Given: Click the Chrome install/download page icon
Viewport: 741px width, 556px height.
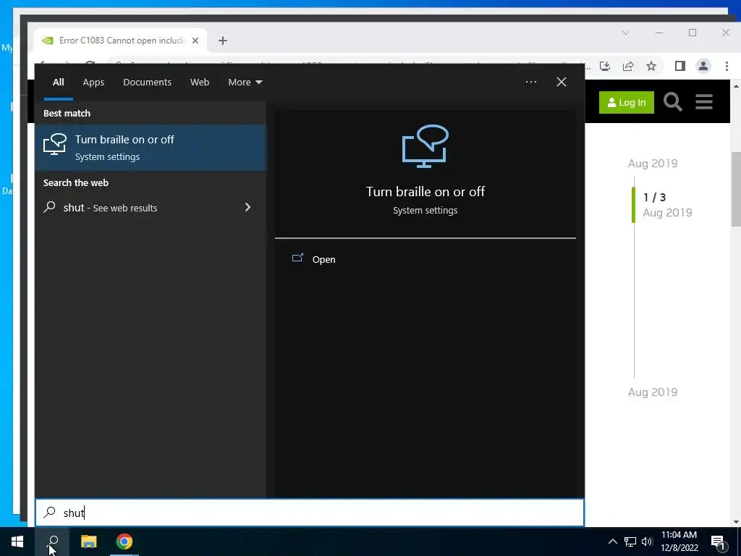Looking at the screenshot, I should coord(605,66).
